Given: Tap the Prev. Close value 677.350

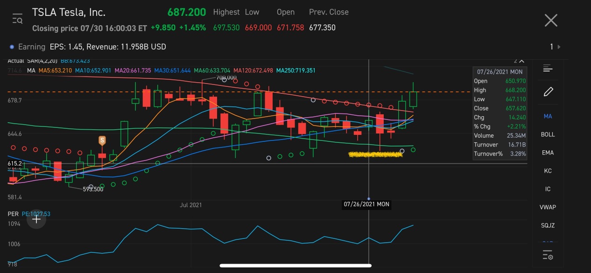Looking at the screenshot, I should pyautogui.click(x=322, y=28).
